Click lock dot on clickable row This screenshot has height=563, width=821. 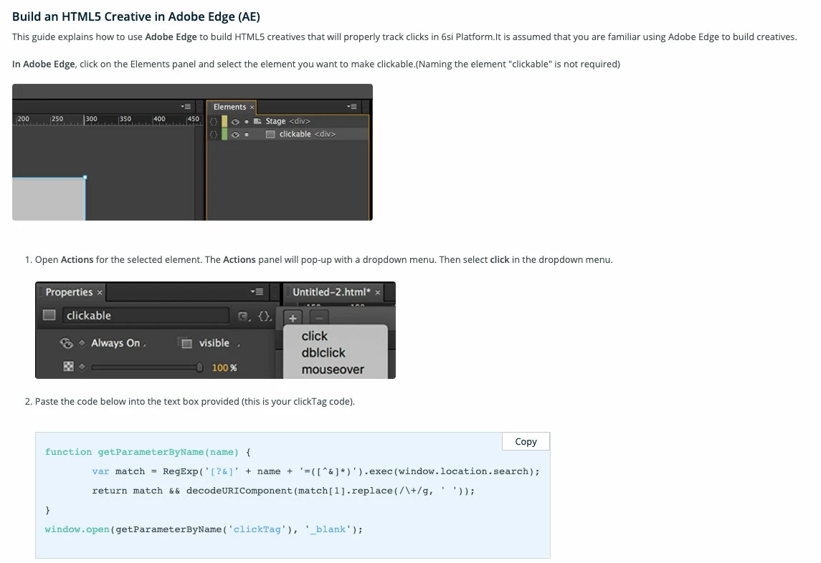(x=247, y=135)
